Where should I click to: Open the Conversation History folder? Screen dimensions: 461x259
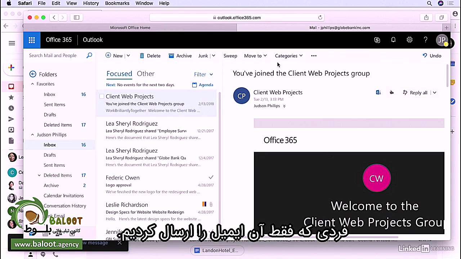pos(65,206)
